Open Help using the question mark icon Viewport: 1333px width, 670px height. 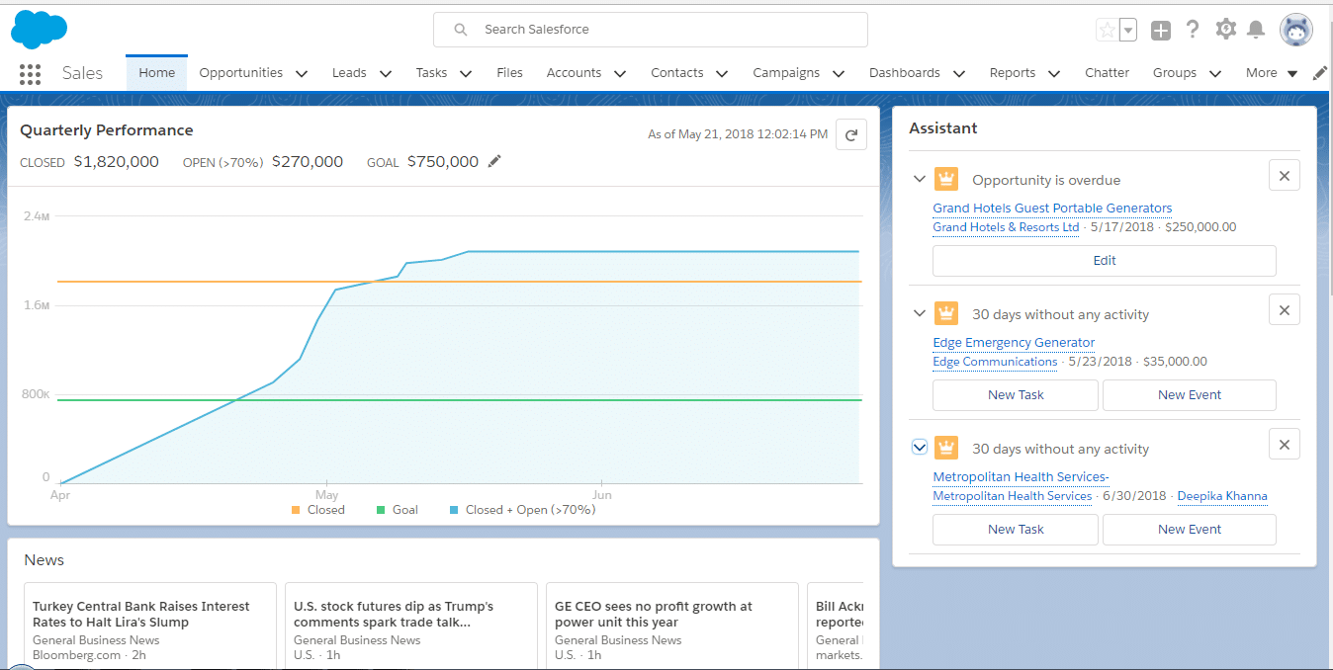pyautogui.click(x=1193, y=29)
